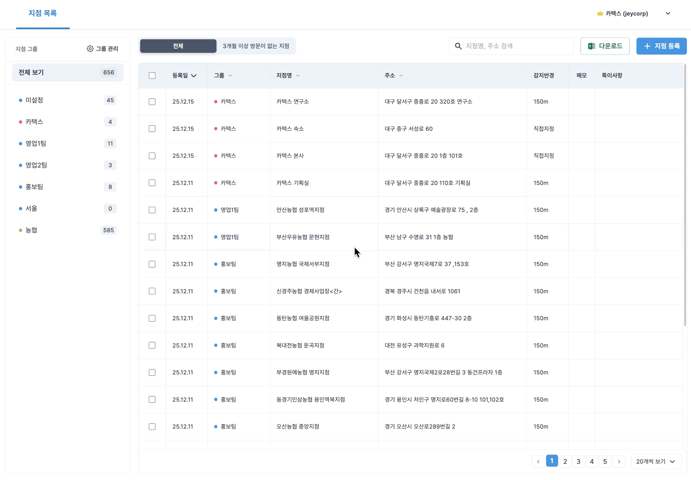Screen dimensions: 691x480
Task: Filter by 농협 group in sidebar
Action: (31, 230)
